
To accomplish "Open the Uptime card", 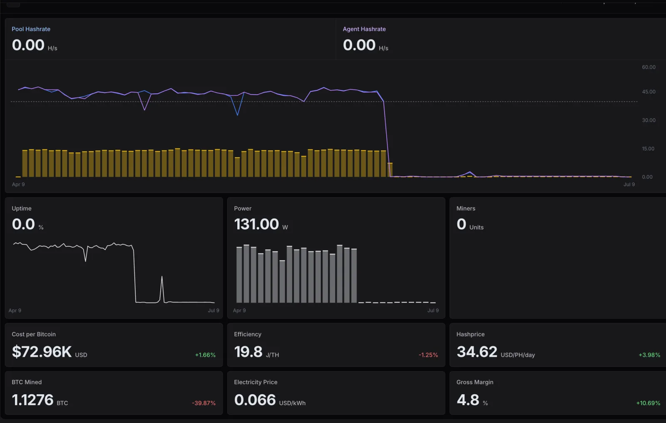I will tap(114, 258).
